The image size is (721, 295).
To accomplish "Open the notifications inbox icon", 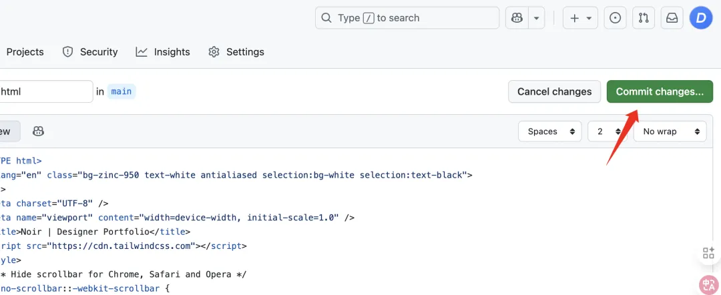I will 672,18.
